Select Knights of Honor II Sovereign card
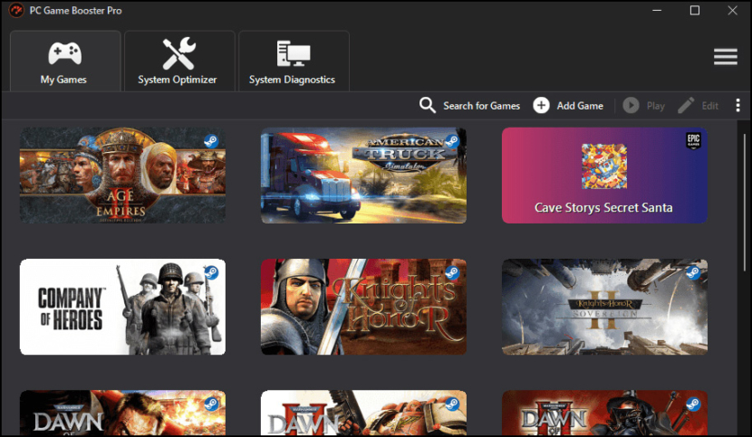Screen dimensions: 752x437 pyautogui.click(x=604, y=307)
